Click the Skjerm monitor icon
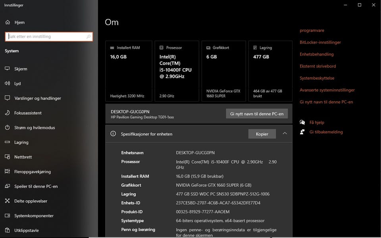Image resolution: width=381 pixels, height=238 pixels. [x=7, y=69]
